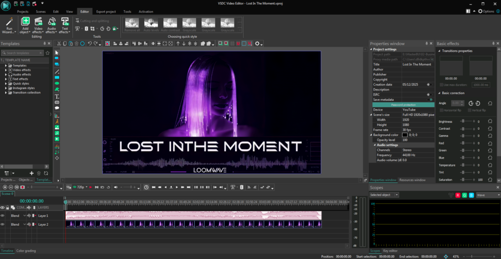The height and width of the screenshot is (259, 501).
Task: Switch to the Key editor tab
Action: (390, 251)
